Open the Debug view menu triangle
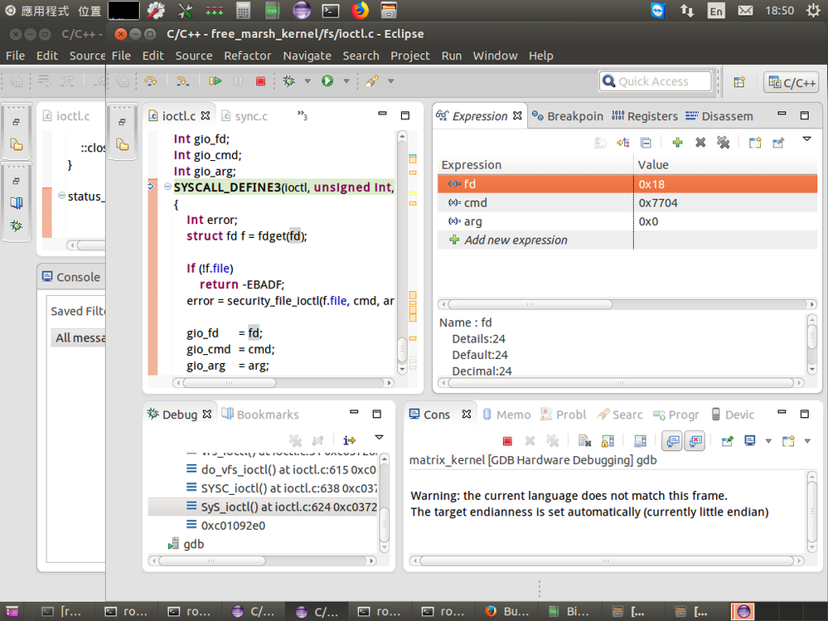The height and width of the screenshot is (621, 828). [379, 437]
